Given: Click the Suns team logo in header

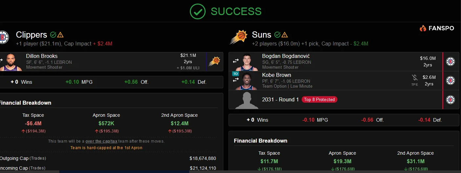Looking at the screenshot, I should (238, 37).
